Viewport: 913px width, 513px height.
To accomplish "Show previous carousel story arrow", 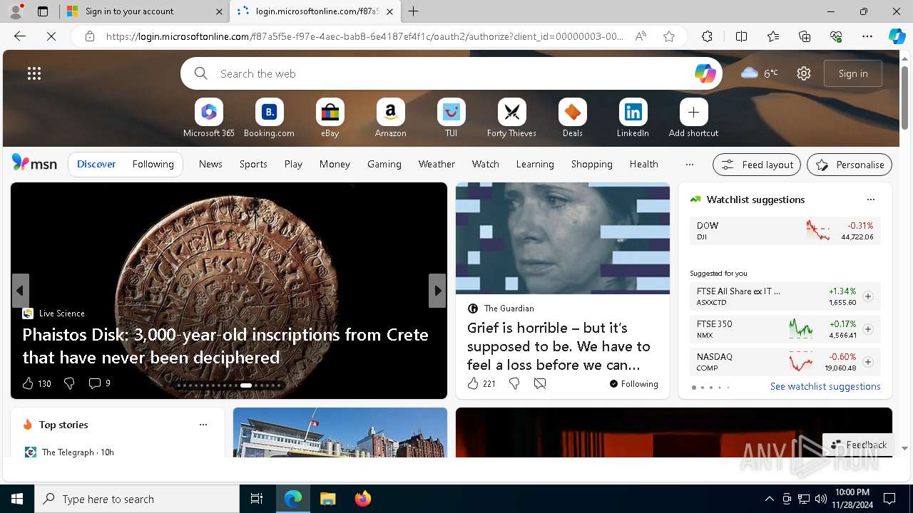I will point(20,291).
